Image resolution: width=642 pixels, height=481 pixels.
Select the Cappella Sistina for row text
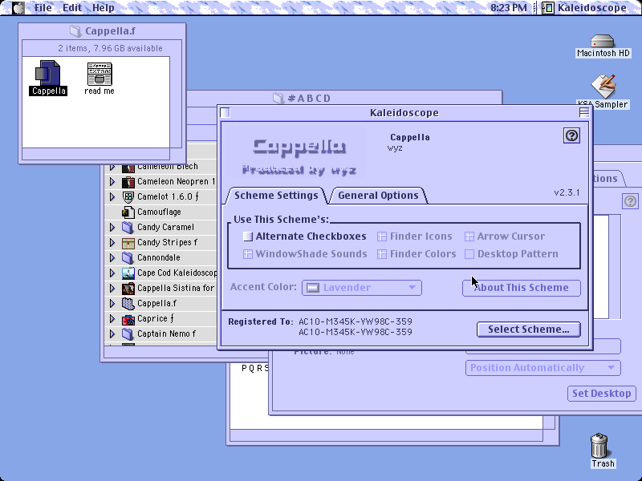tap(176, 288)
